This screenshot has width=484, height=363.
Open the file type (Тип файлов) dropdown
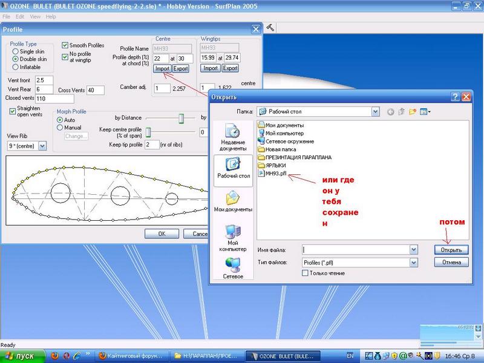(413, 263)
